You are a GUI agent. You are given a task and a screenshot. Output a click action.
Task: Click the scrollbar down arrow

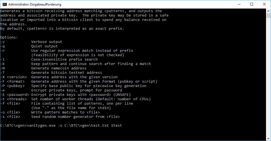268,139
